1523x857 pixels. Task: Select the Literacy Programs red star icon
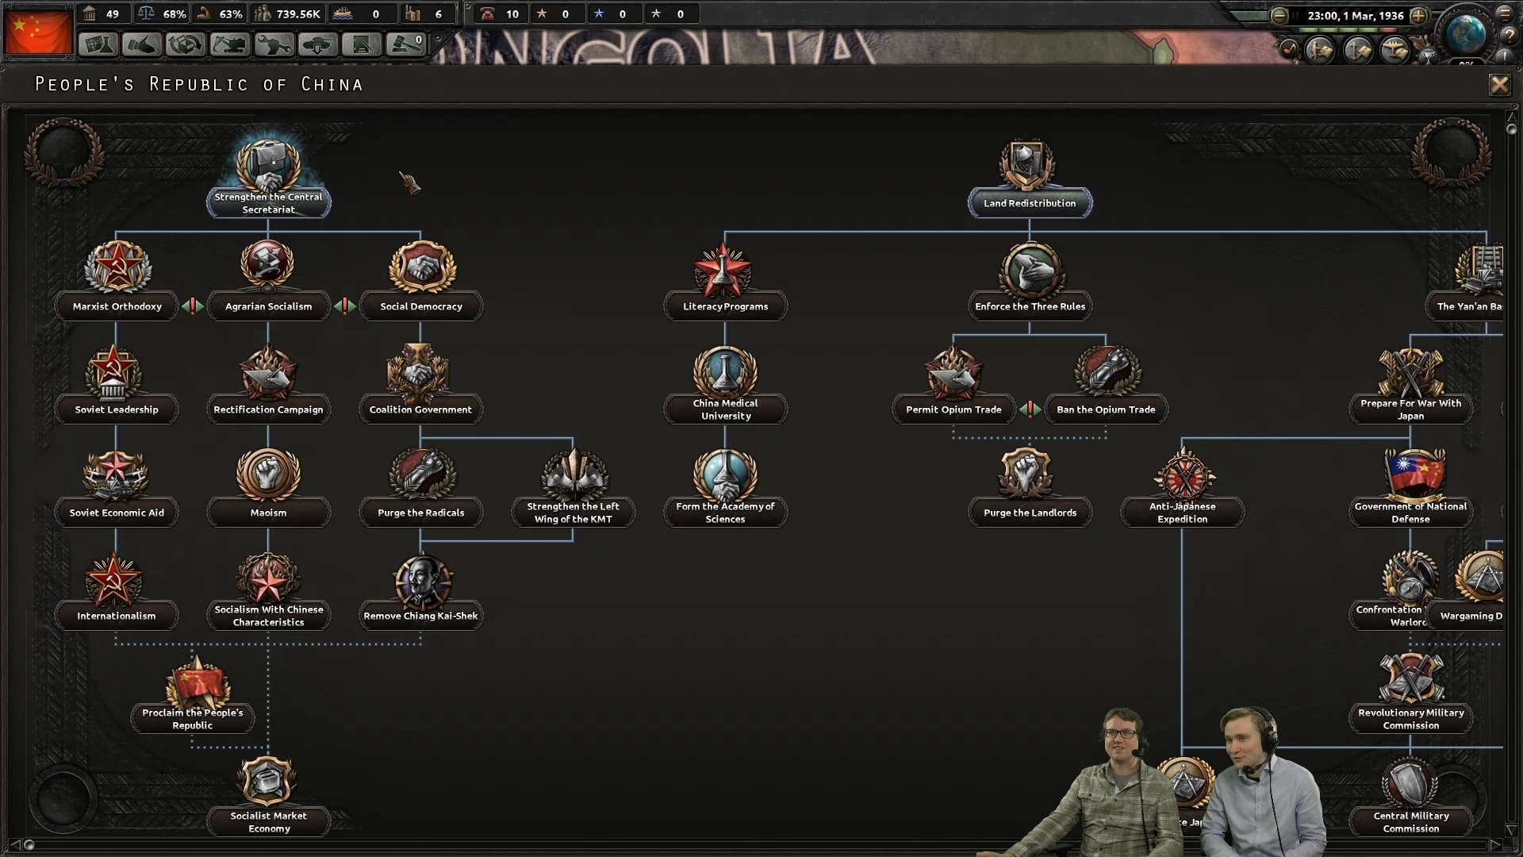click(x=723, y=271)
